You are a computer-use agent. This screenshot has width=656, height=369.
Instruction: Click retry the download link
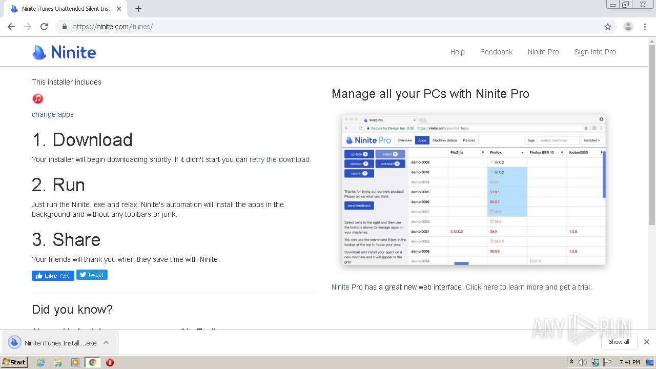(279, 159)
